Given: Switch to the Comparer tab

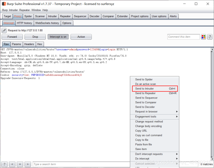Looking at the screenshot, I should point(108,16).
